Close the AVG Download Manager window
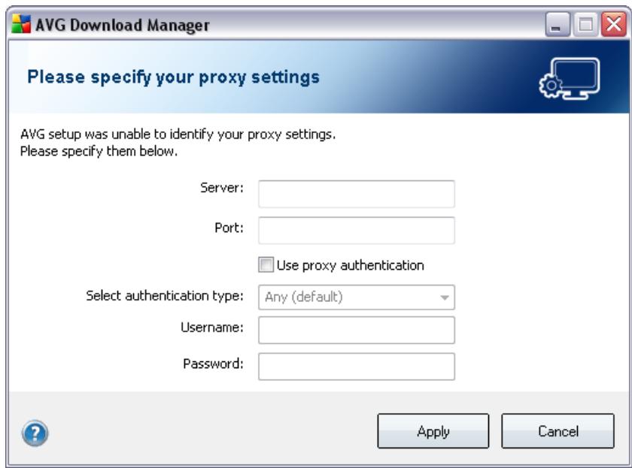Viewport: 632px width, 468px height. point(613,24)
